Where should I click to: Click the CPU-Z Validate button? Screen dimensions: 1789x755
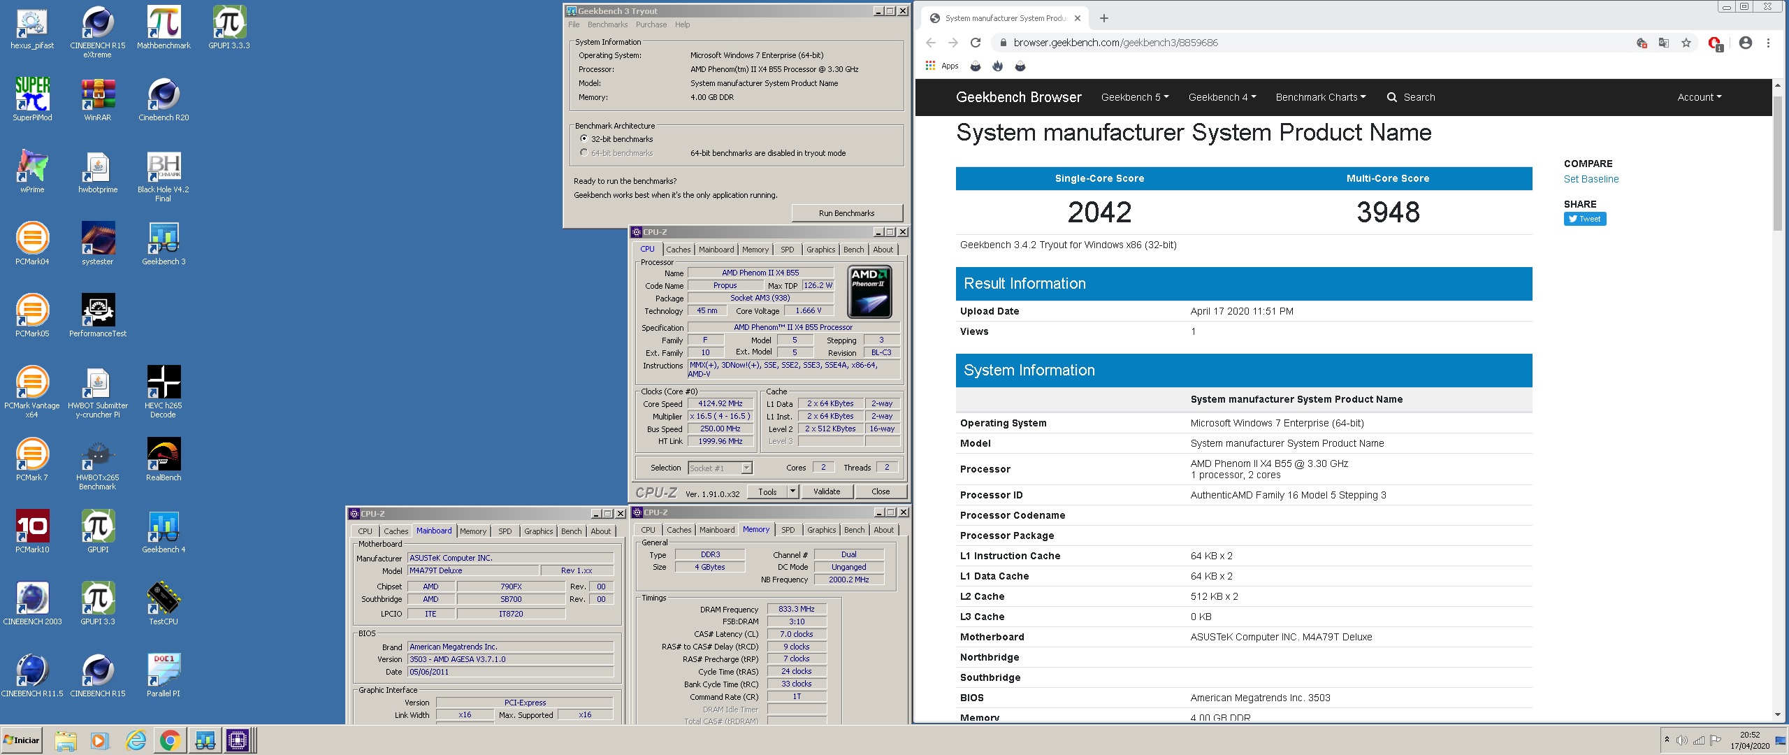pos(827,491)
